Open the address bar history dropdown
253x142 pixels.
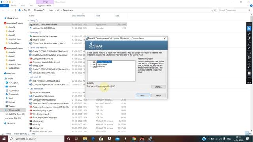point(212,11)
